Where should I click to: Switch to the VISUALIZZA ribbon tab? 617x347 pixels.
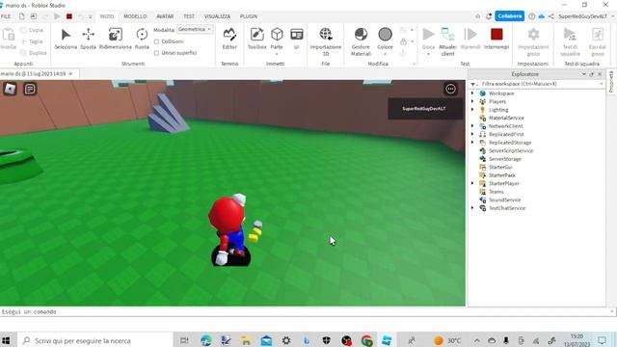click(x=217, y=16)
